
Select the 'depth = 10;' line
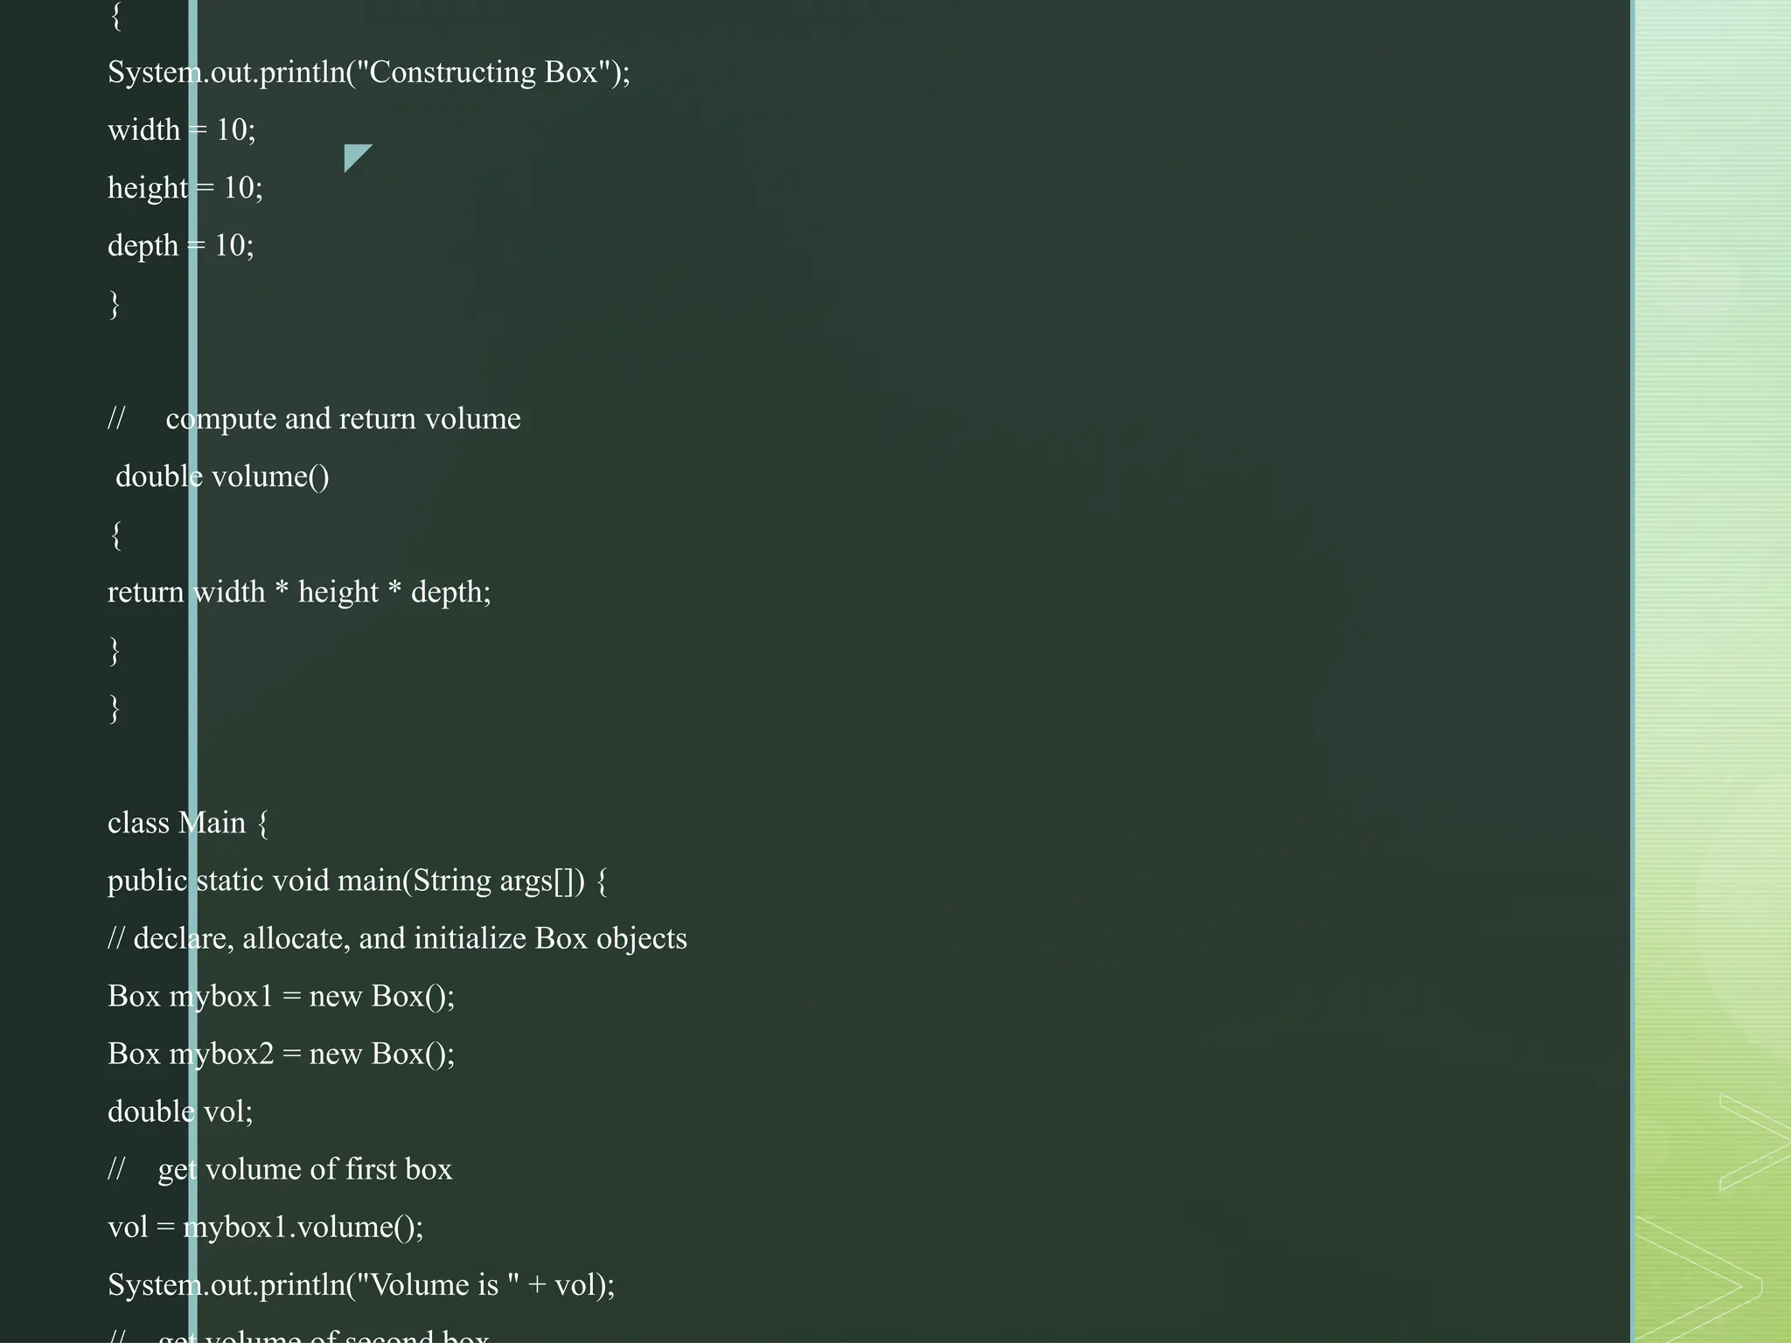tap(181, 245)
